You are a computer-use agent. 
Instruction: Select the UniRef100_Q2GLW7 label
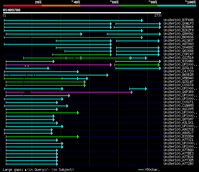tap(178, 82)
